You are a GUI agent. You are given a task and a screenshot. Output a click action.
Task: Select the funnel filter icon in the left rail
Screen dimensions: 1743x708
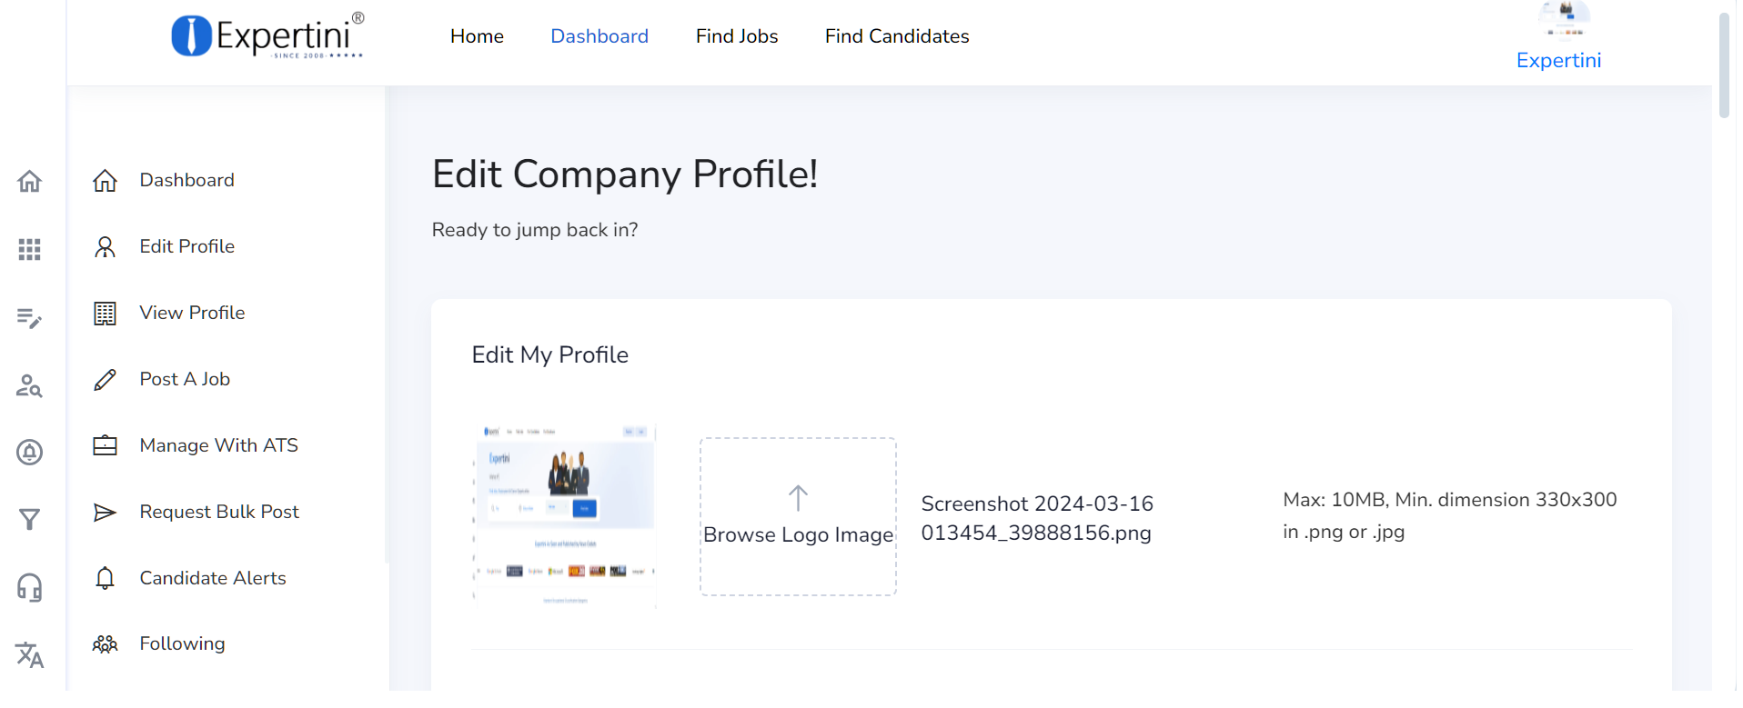[29, 519]
